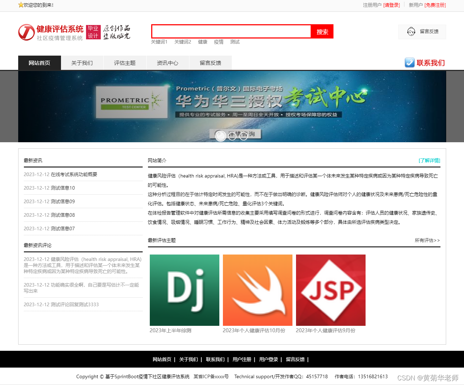Open the 了解详情 link in site intro

429,160
